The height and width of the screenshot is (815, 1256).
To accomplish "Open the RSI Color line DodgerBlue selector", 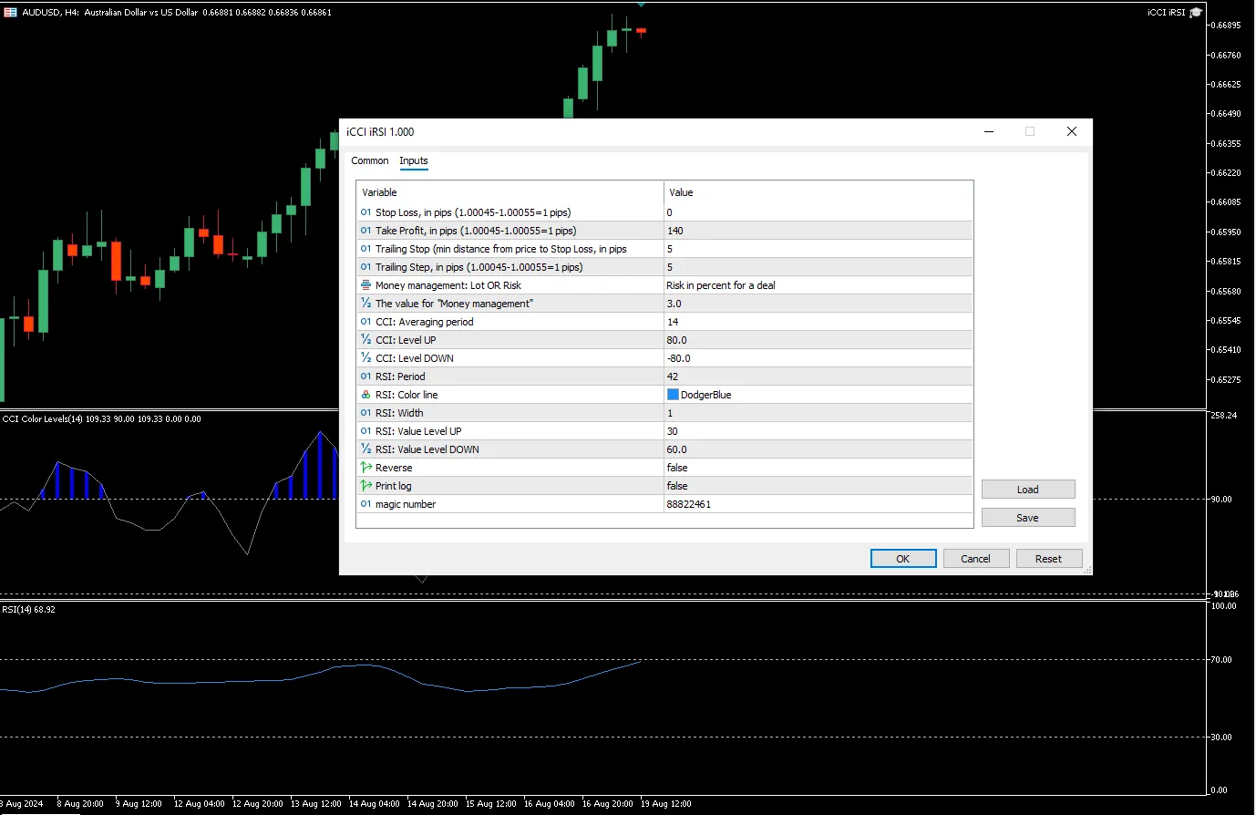I will (x=818, y=395).
